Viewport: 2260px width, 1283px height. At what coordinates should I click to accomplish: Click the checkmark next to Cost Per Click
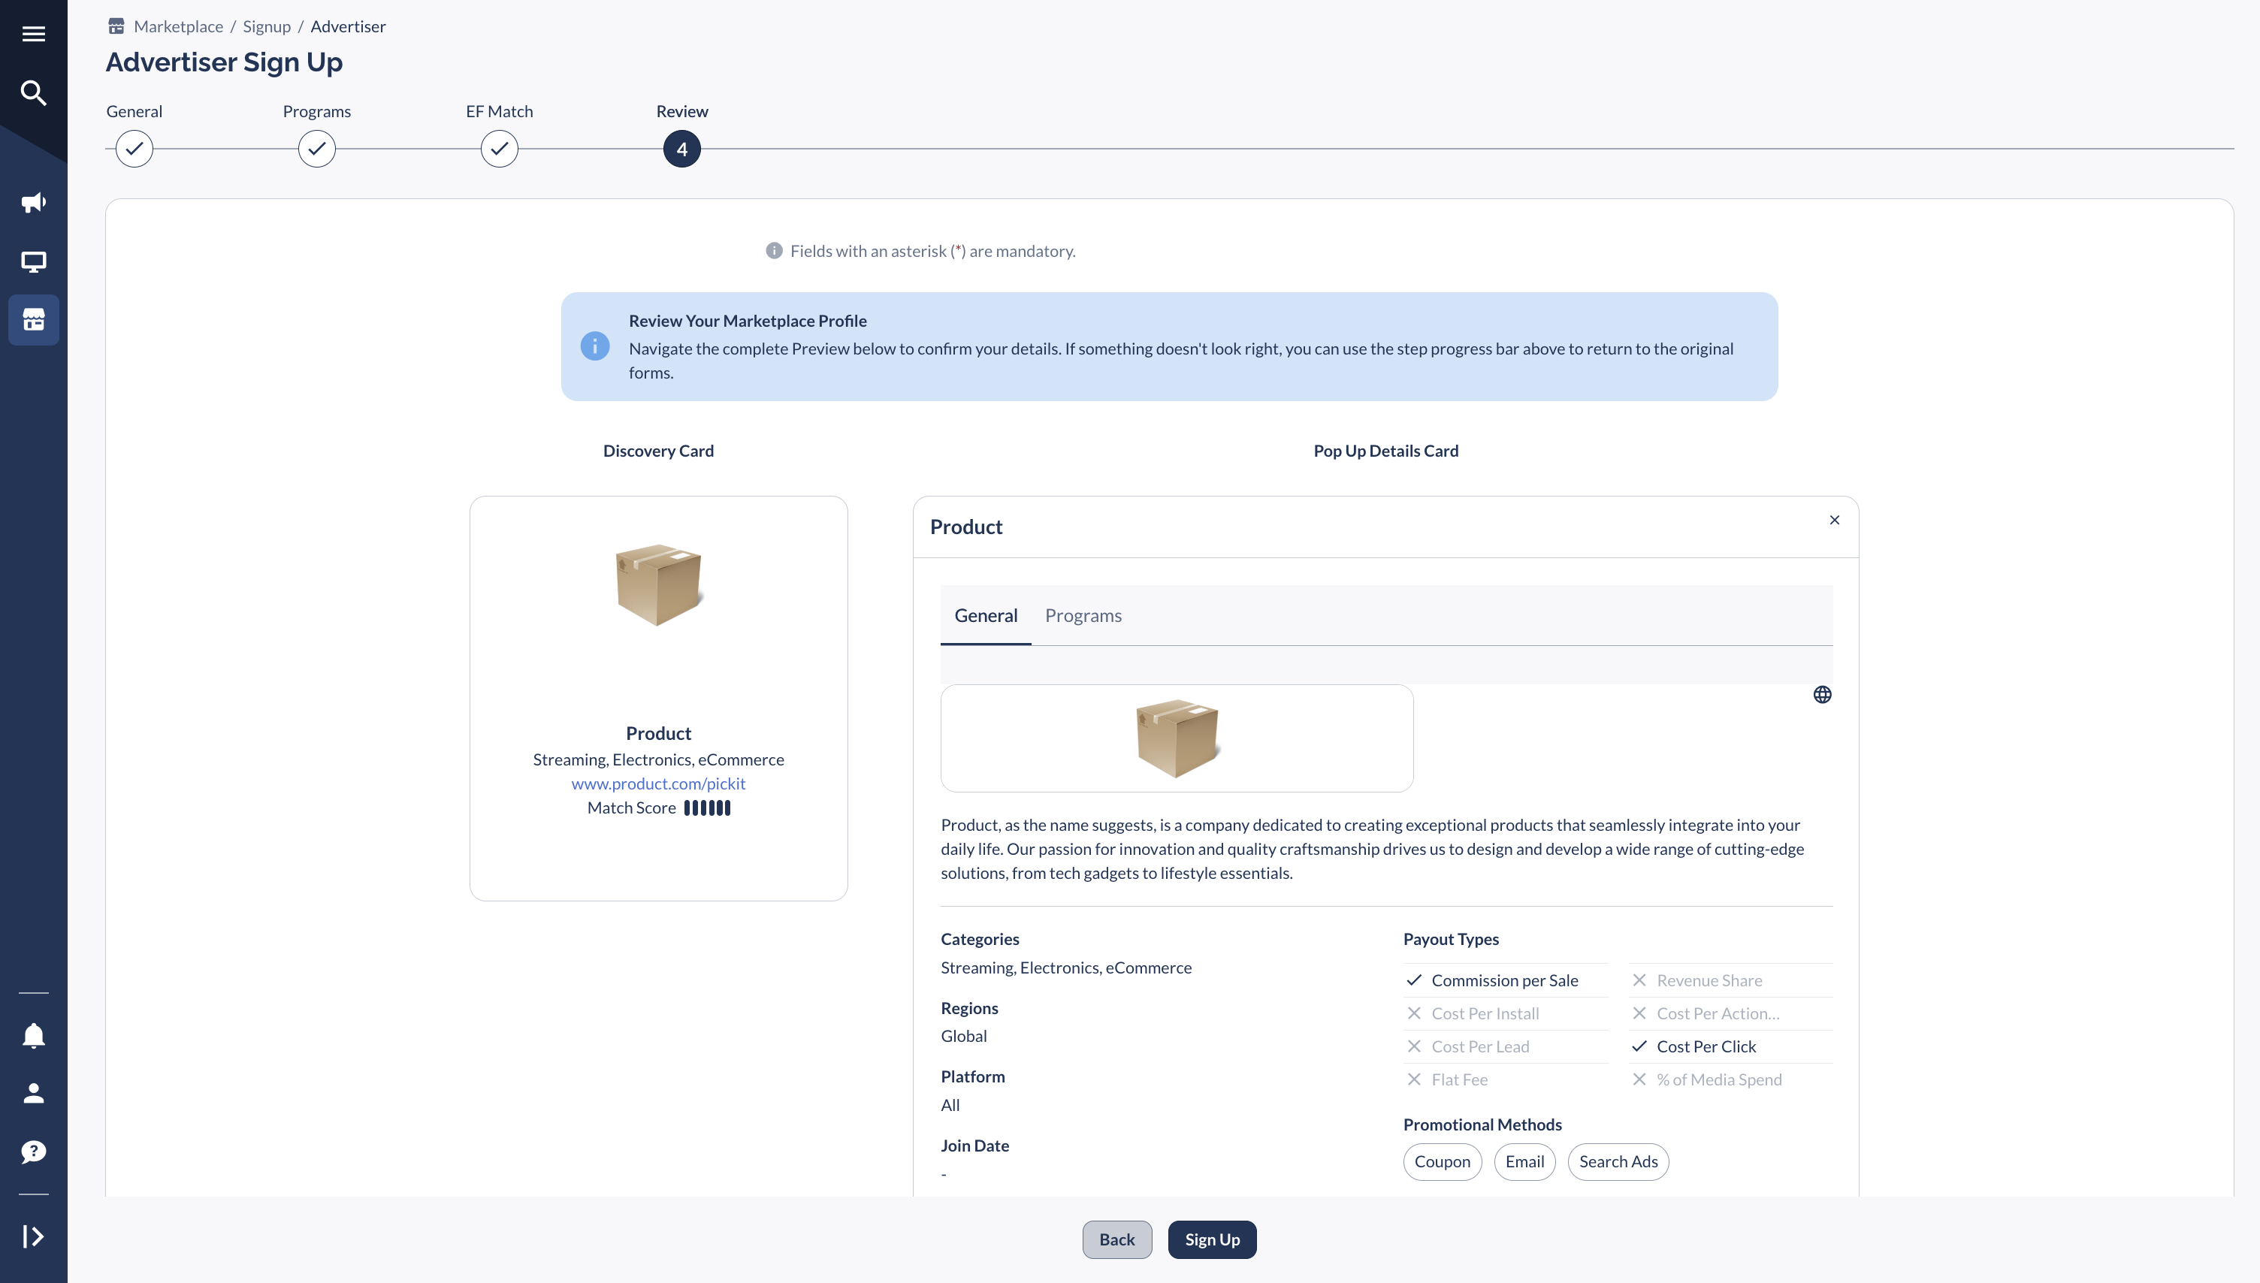tap(1639, 1046)
